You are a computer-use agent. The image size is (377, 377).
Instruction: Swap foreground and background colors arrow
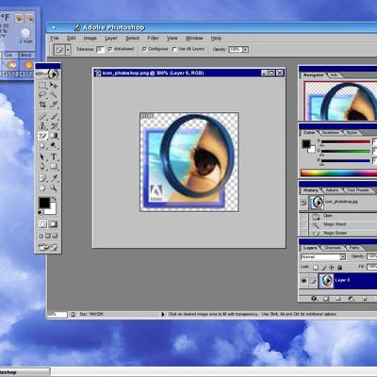[55, 199]
